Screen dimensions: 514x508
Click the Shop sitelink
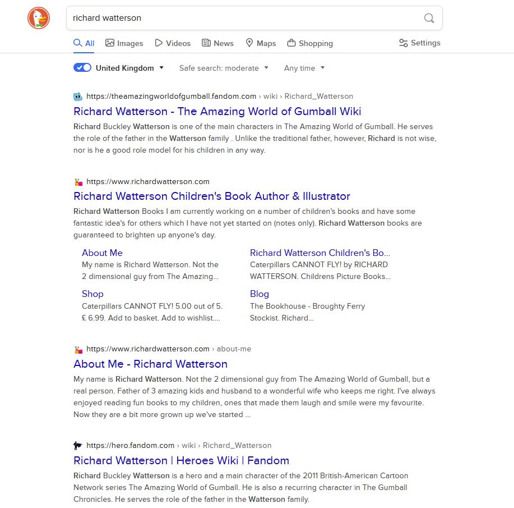pyautogui.click(x=92, y=294)
